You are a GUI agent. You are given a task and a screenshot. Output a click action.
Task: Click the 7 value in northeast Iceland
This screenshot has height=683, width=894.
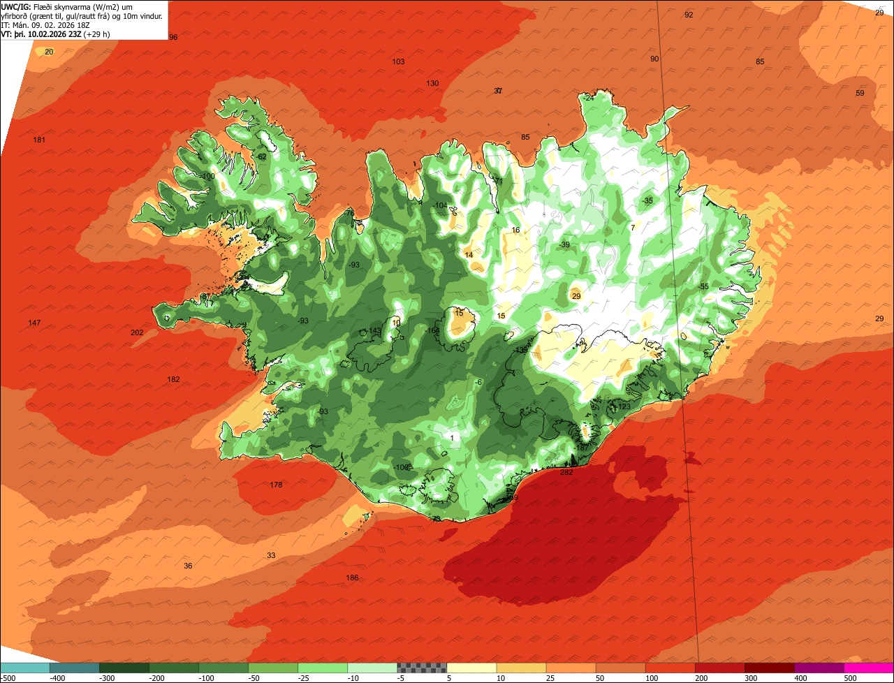click(x=632, y=228)
